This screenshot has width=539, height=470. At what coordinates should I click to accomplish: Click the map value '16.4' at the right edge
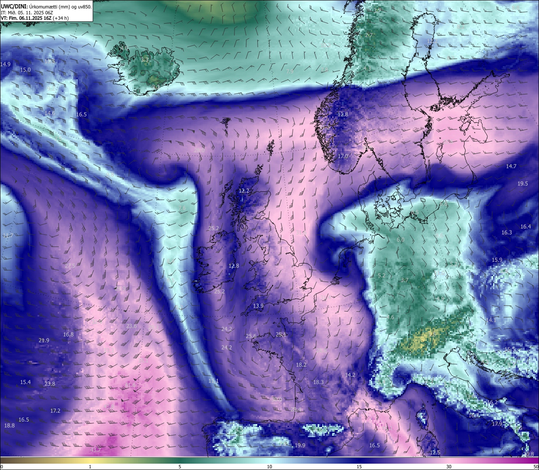526,227
